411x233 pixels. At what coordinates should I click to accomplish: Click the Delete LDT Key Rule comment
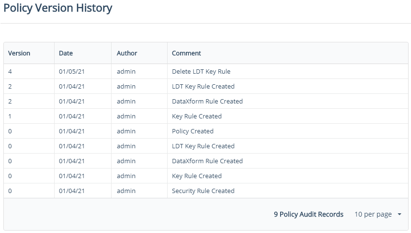click(x=201, y=72)
